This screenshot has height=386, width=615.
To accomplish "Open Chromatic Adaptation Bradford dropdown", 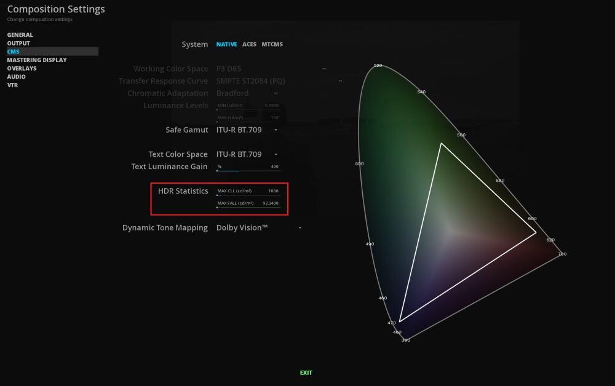I will tap(247, 93).
